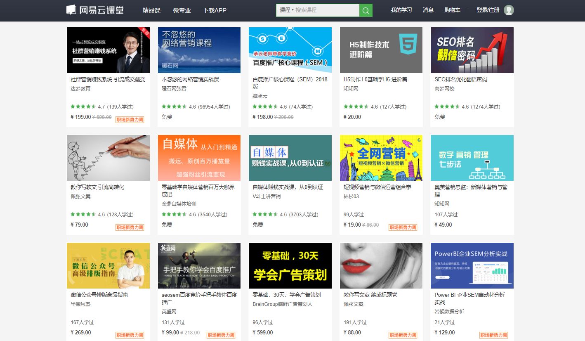The image size is (585, 341).
Task: Open title 短视频营销与微信运营组合拳
Action: (x=377, y=187)
